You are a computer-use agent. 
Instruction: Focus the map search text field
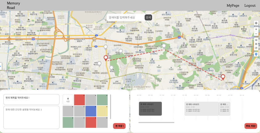[125, 17]
